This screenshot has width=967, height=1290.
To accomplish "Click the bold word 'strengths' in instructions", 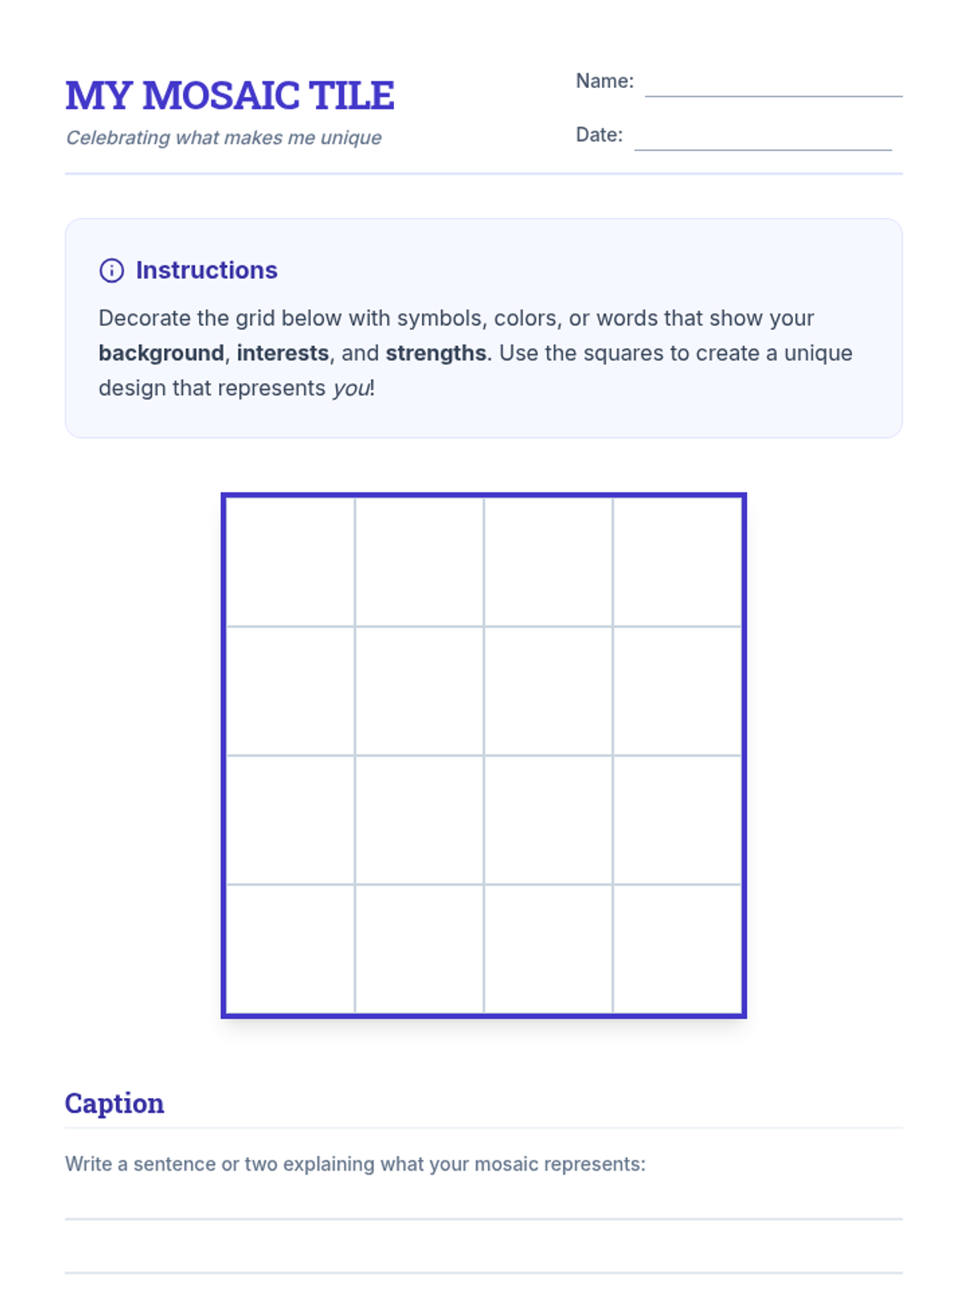I will tap(436, 353).
